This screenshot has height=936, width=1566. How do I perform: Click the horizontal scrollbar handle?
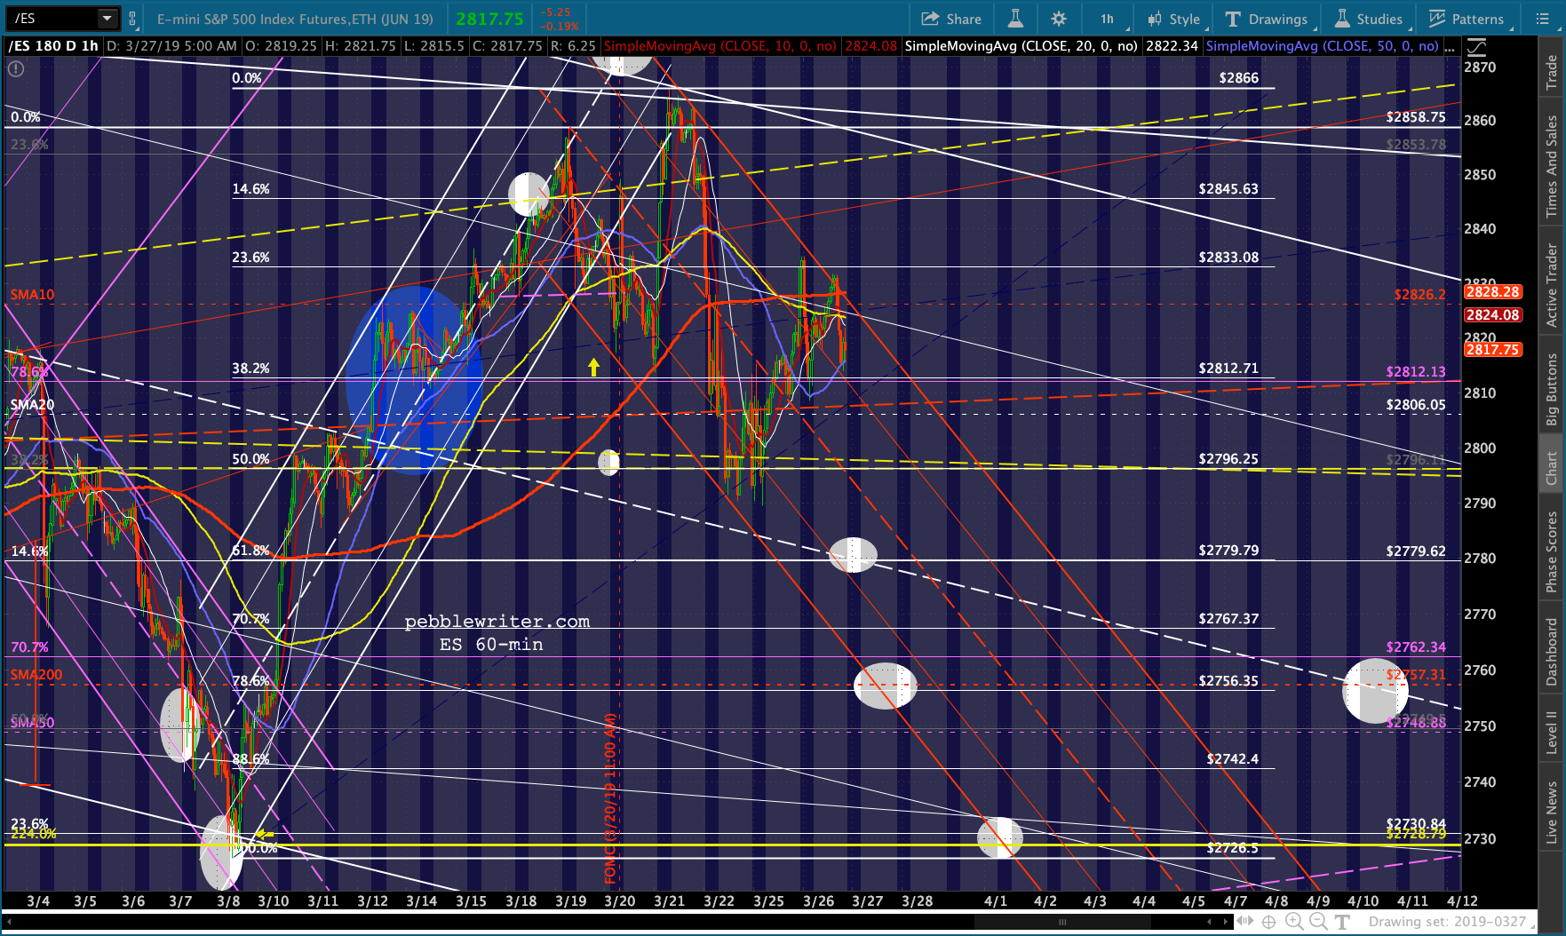[x=1062, y=922]
